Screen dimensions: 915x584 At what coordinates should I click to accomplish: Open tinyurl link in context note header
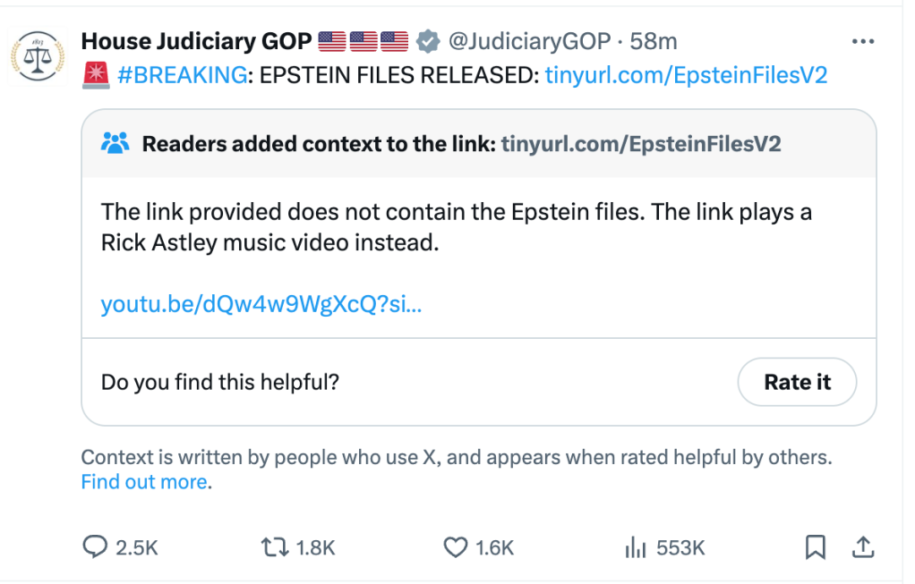point(641,143)
